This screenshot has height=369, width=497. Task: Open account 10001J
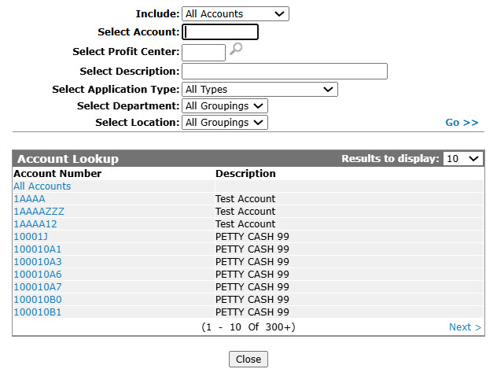tap(31, 237)
